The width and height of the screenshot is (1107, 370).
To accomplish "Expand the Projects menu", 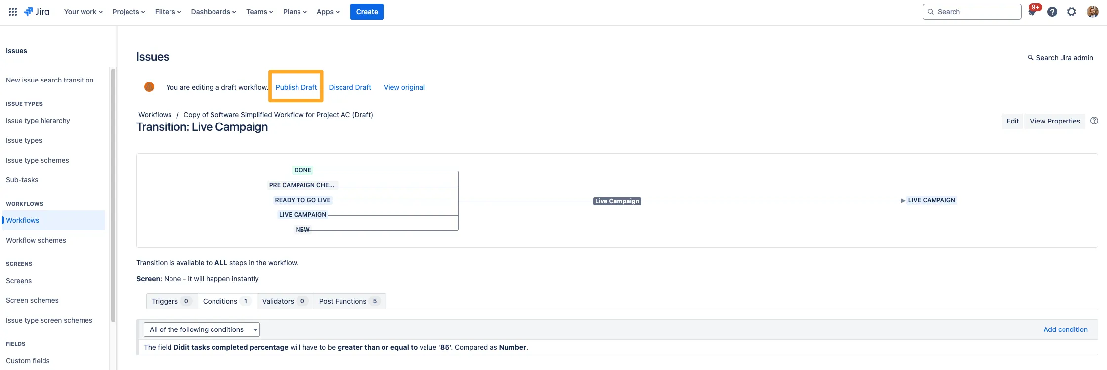I will (x=129, y=12).
